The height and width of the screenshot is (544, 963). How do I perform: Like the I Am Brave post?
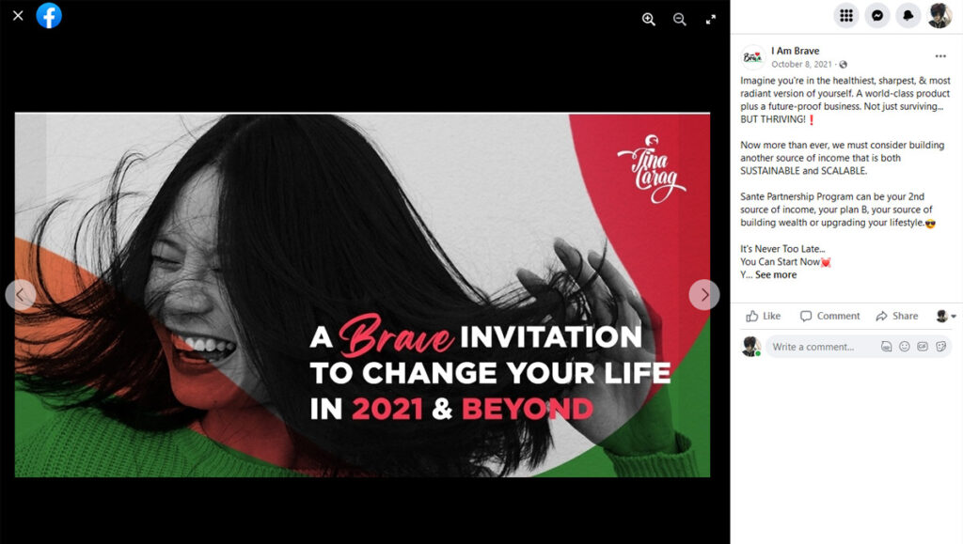point(764,316)
